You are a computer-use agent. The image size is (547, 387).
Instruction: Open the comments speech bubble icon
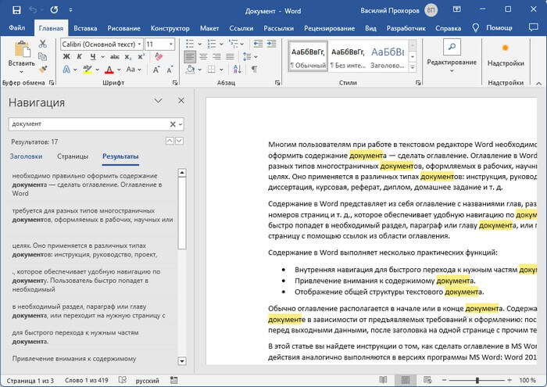coord(534,27)
